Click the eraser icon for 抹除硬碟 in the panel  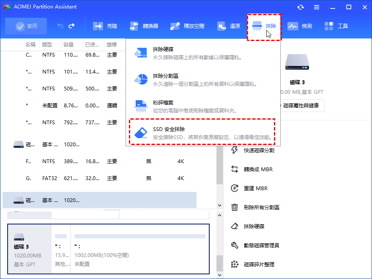234,226
